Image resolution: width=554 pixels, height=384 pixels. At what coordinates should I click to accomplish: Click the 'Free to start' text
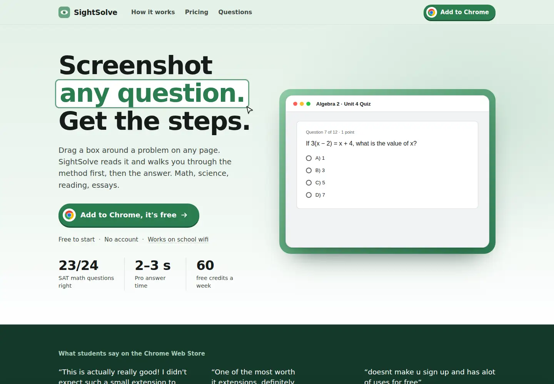[x=77, y=239]
